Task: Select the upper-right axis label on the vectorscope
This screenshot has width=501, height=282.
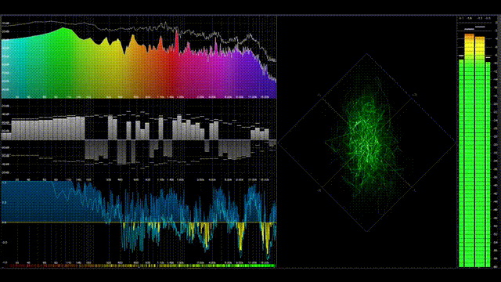Action: tap(415, 95)
